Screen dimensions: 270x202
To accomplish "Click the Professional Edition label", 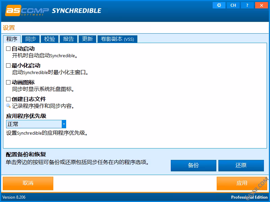I will pyautogui.click(x=249, y=197).
